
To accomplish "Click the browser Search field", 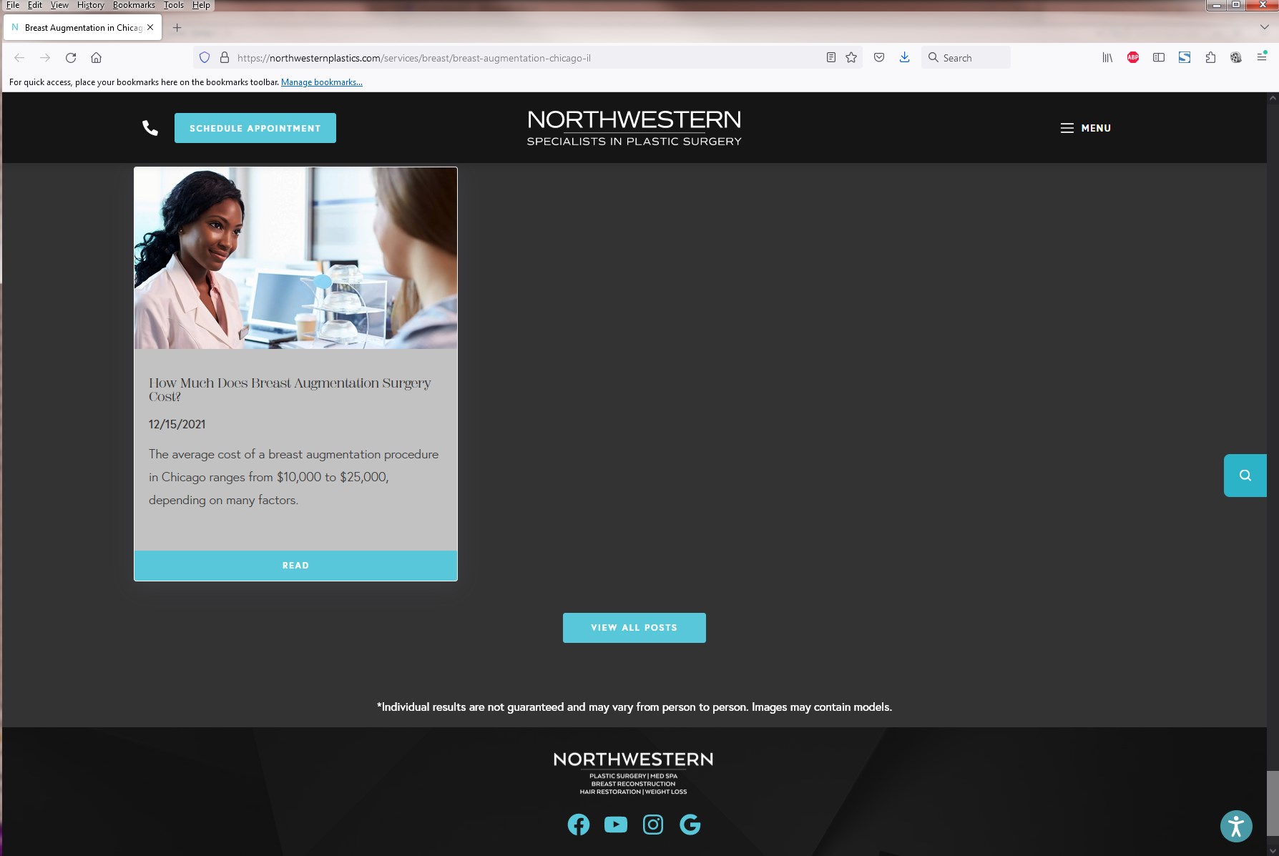I will click(x=966, y=58).
